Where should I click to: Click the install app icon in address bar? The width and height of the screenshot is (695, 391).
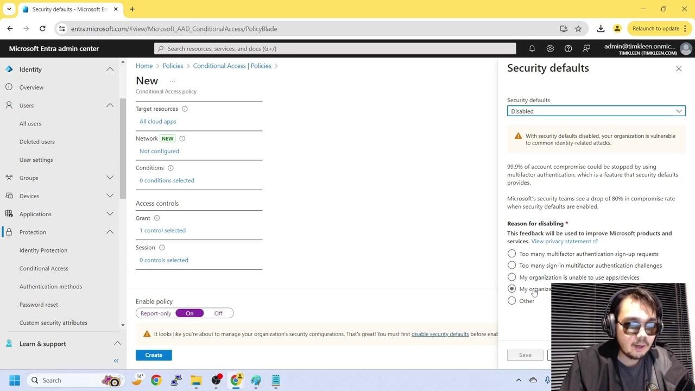564,29
